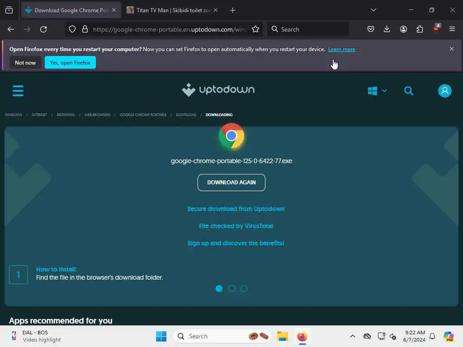
Task: Click BROWSING breadcrumb link
Action: coord(66,115)
